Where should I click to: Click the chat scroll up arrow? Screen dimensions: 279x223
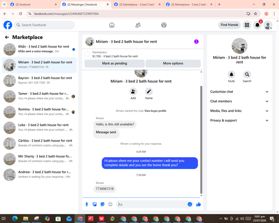201,72
